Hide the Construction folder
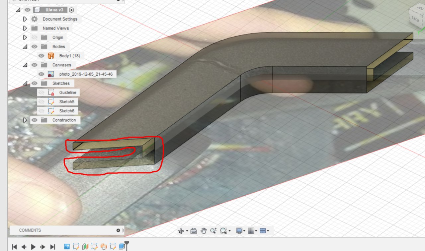The width and height of the screenshot is (425, 251). [x=35, y=120]
